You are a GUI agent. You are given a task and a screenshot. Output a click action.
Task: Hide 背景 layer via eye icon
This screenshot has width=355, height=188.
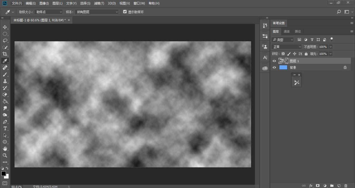click(x=274, y=67)
